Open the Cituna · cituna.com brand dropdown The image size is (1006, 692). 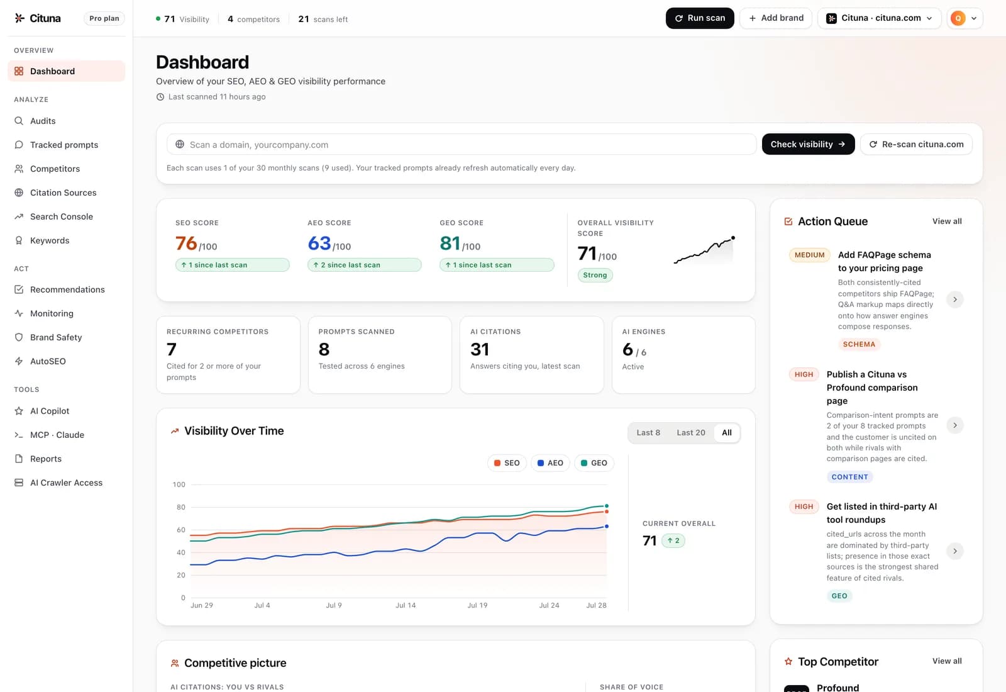[879, 18]
